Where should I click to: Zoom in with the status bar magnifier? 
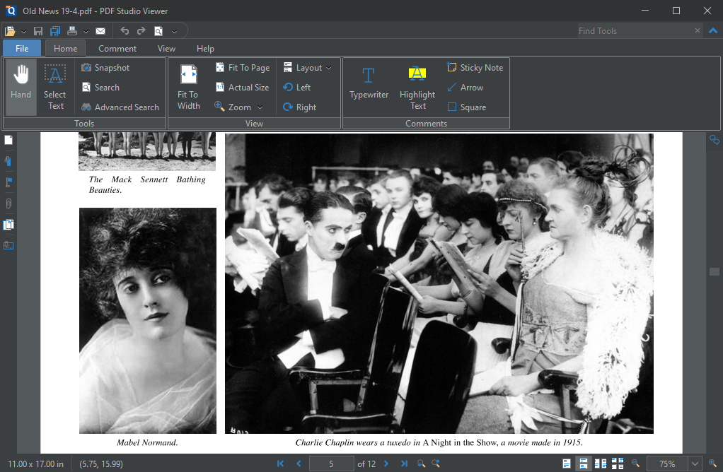pos(713,464)
